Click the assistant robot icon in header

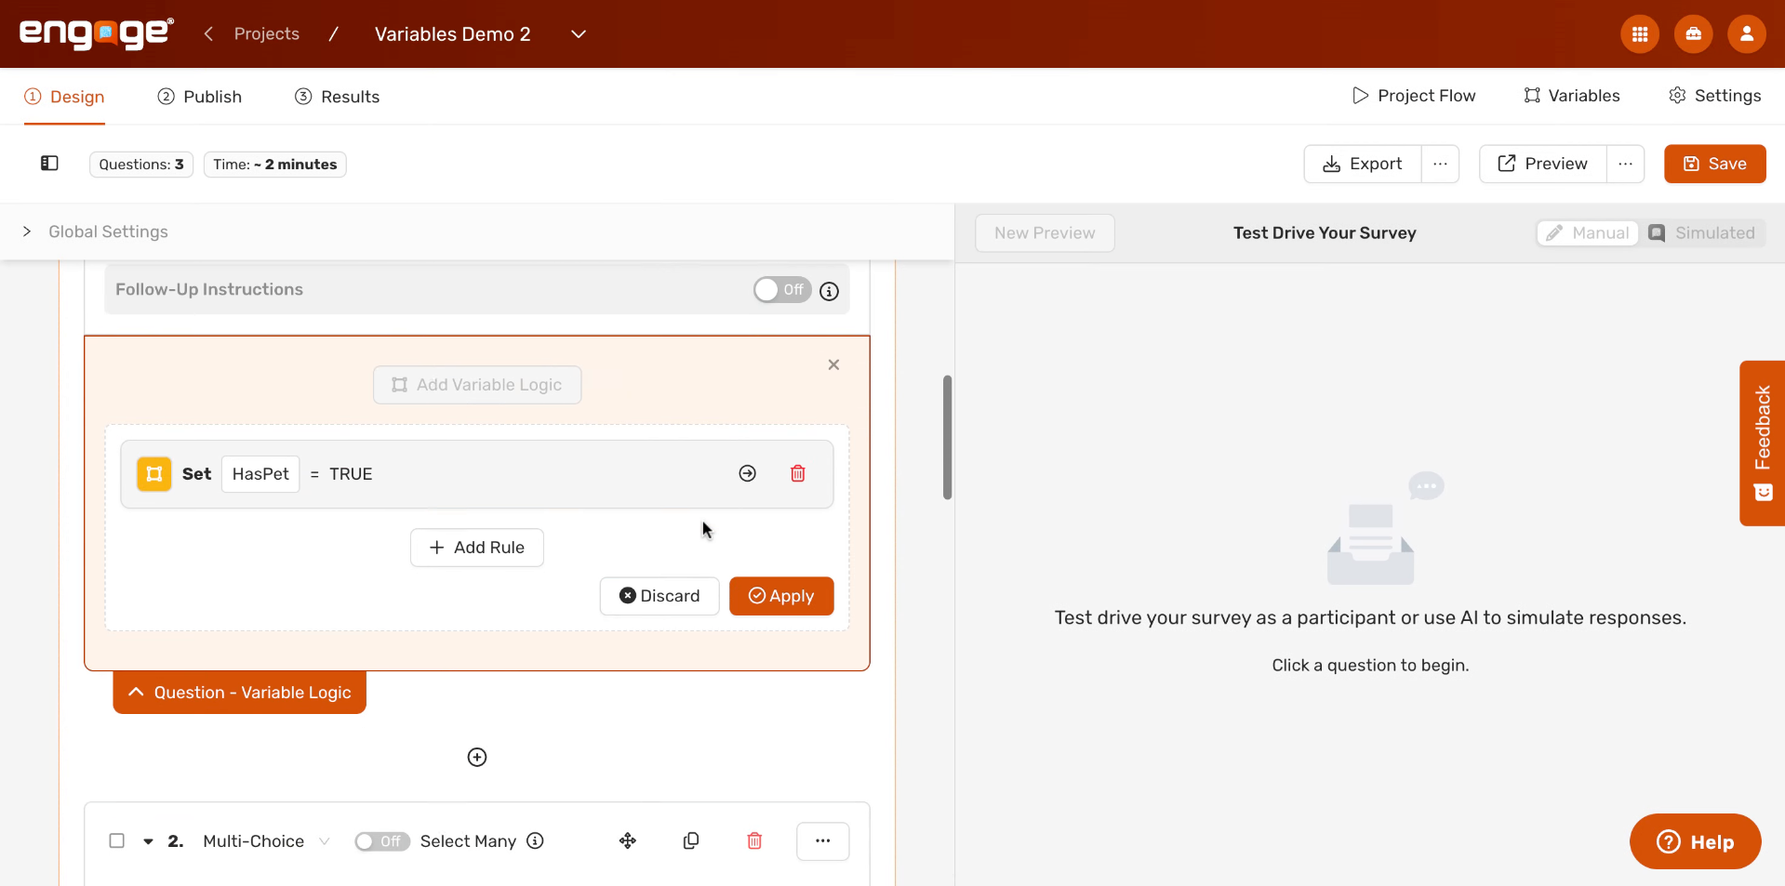pyautogui.click(x=1694, y=34)
